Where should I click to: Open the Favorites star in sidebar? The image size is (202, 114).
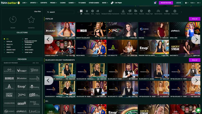[31, 20]
